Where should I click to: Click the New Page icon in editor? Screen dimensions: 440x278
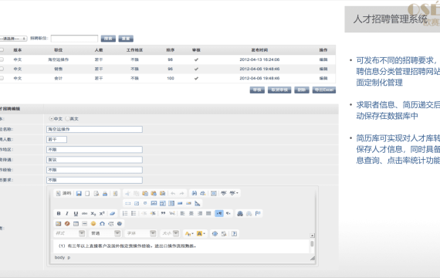[87, 194]
